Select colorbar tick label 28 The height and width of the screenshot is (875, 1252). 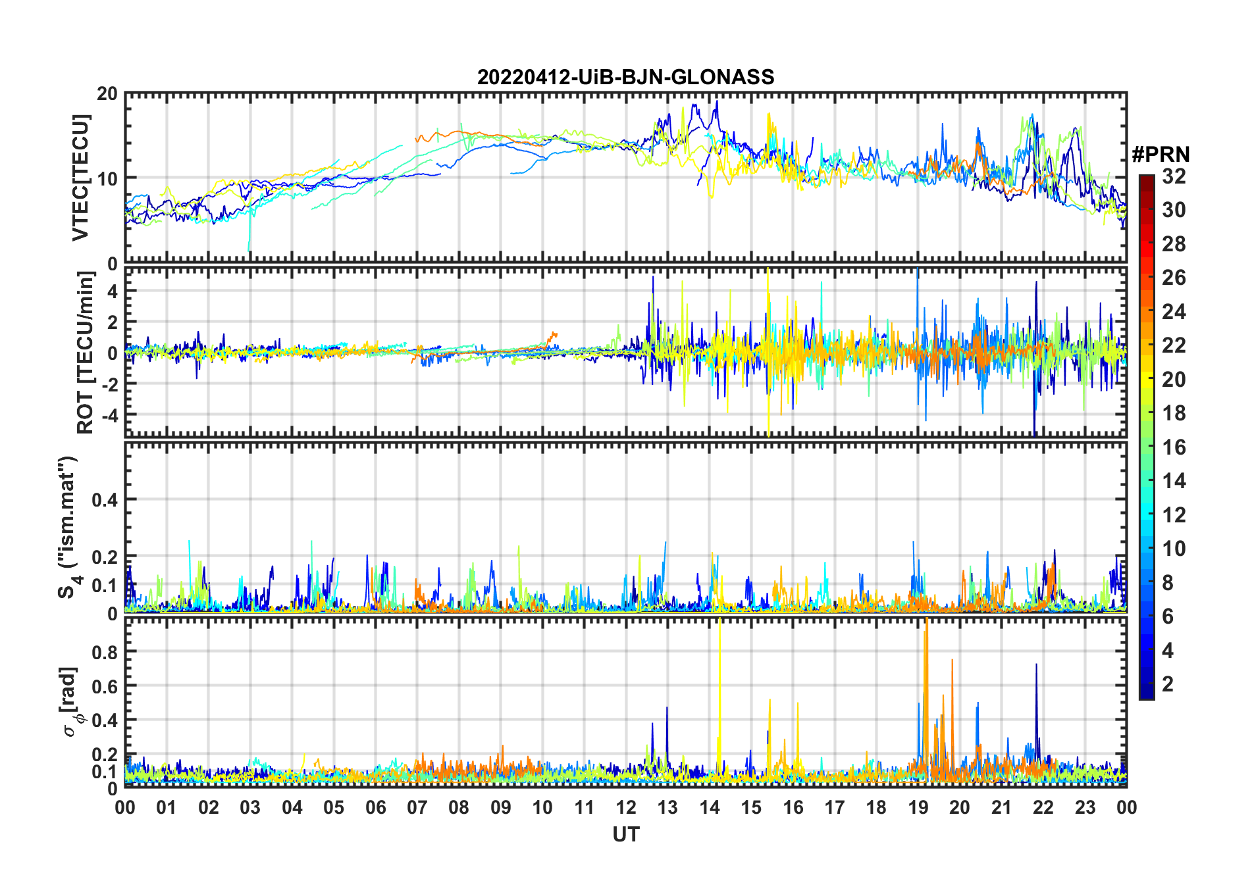coord(1174,244)
